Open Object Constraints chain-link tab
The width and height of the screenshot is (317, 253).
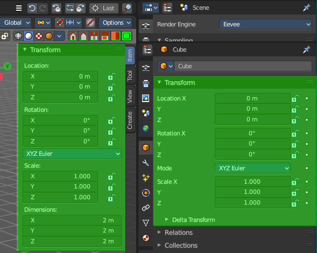point(146,207)
